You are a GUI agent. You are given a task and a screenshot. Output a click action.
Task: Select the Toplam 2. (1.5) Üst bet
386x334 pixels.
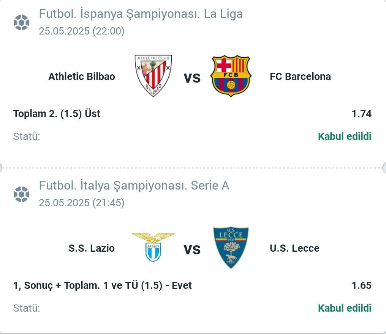[57, 114]
